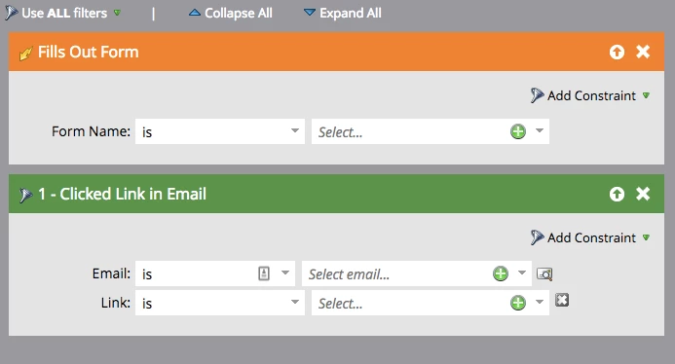Remove the Link constraint row
675x364 pixels.
pos(562,300)
